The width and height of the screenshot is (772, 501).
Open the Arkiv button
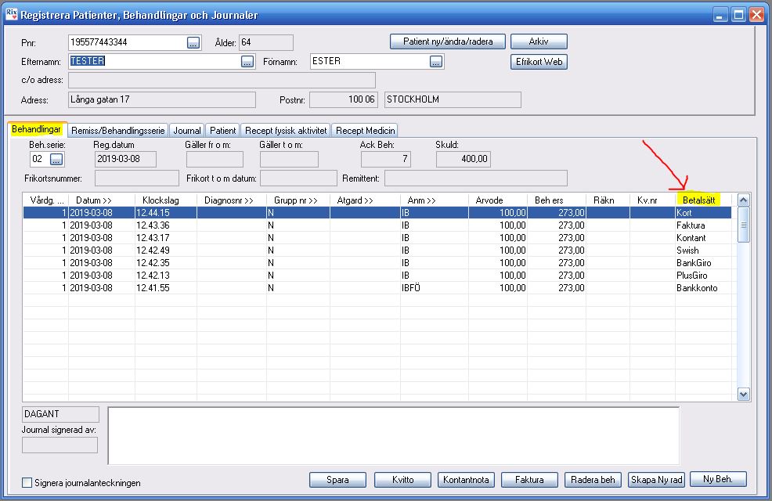539,41
